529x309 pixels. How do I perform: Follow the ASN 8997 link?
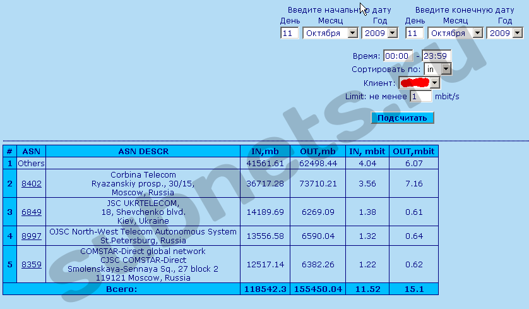pyautogui.click(x=31, y=236)
